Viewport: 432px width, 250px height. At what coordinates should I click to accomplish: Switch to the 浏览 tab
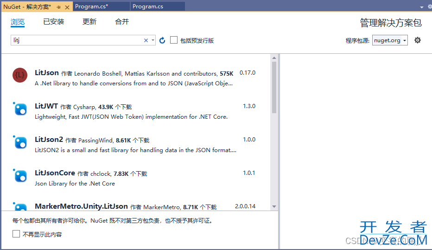(18, 22)
